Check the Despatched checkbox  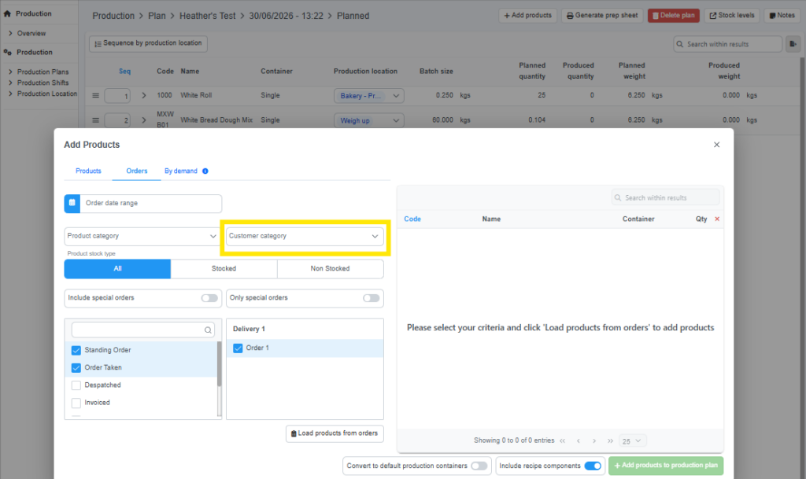coord(76,385)
